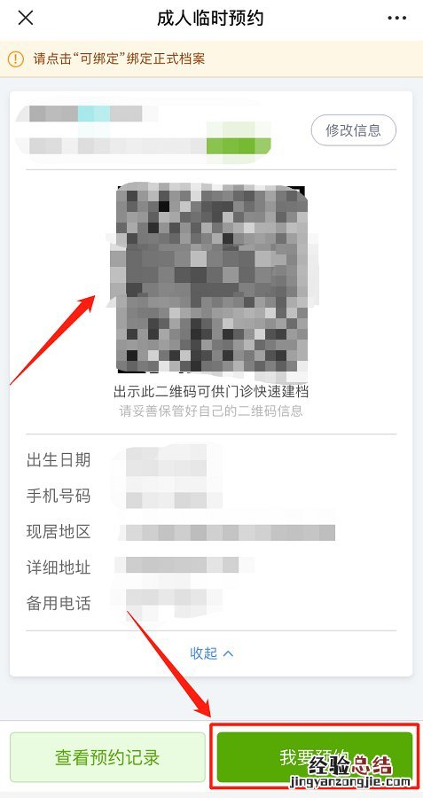The height and width of the screenshot is (798, 423).
Task: Open 查看预约记录 button
Action: (107, 757)
